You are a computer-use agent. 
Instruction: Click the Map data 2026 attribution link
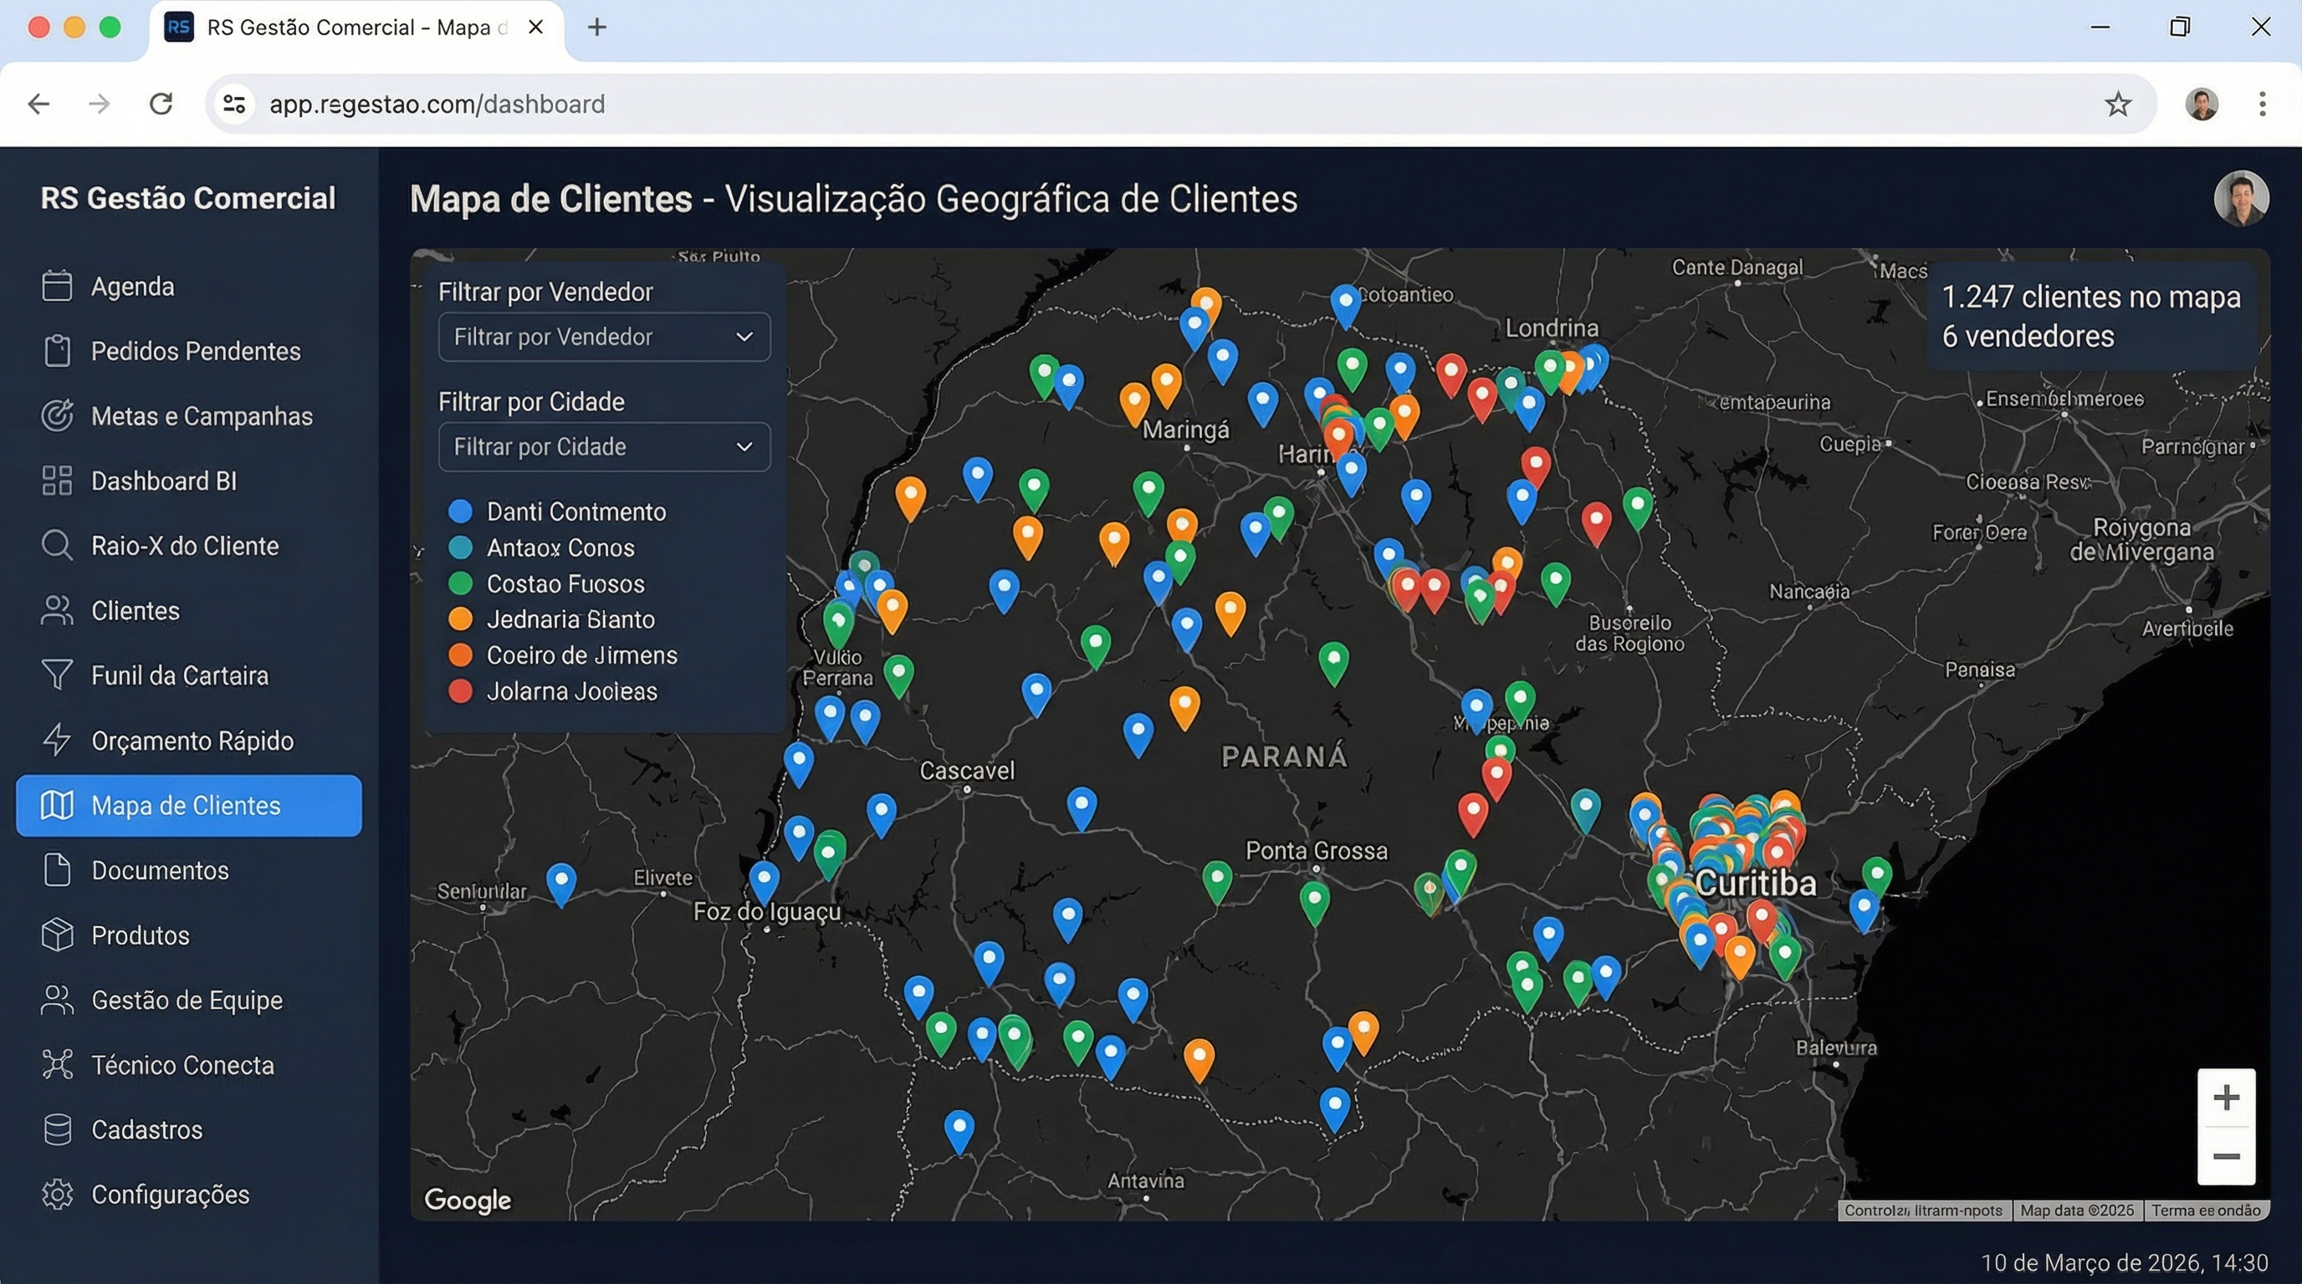click(x=2078, y=1210)
